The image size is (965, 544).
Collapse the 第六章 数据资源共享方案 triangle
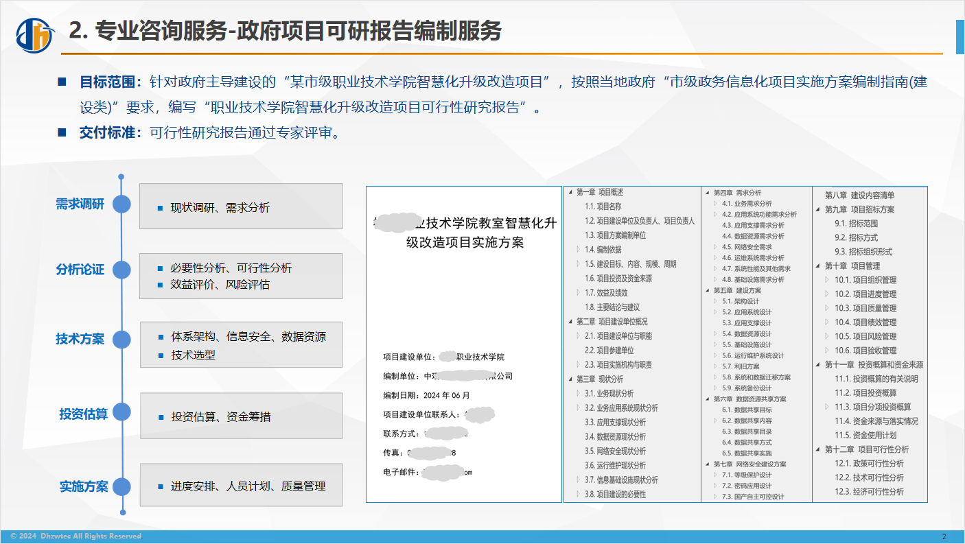[x=708, y=399]
